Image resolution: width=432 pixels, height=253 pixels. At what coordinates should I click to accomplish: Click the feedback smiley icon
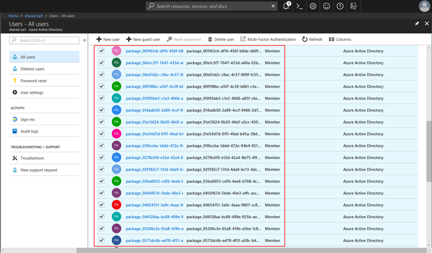tap(326, 6)
